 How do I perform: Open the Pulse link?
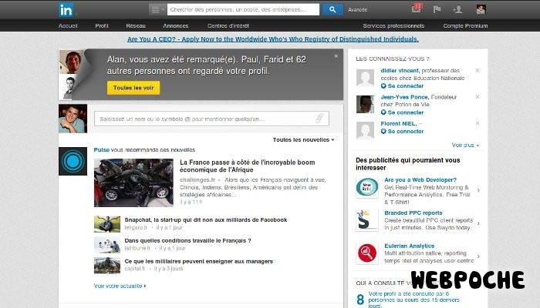click(x=102, y=150)
